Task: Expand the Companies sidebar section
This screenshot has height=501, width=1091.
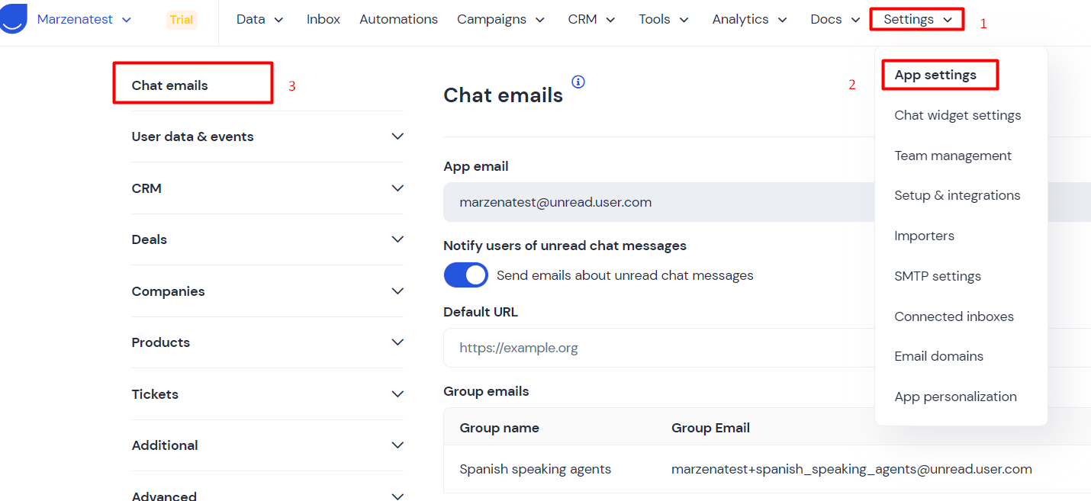Action: pos(267,291)
